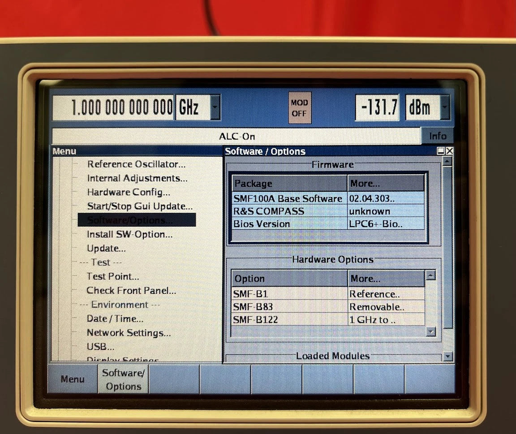The height and width of the screenshot is (434, 516).
Task: Click the Info button
Action: tap(437, 136)
